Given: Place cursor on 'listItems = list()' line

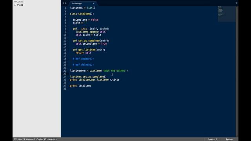Looking at the screenshot, I should click(83, 8).
